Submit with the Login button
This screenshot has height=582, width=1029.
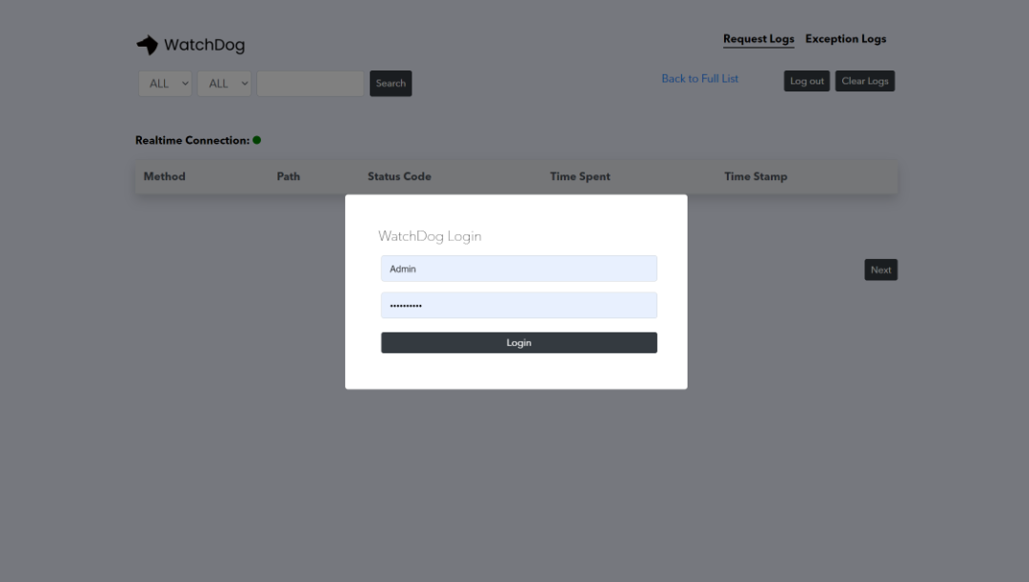coord(518,343)
